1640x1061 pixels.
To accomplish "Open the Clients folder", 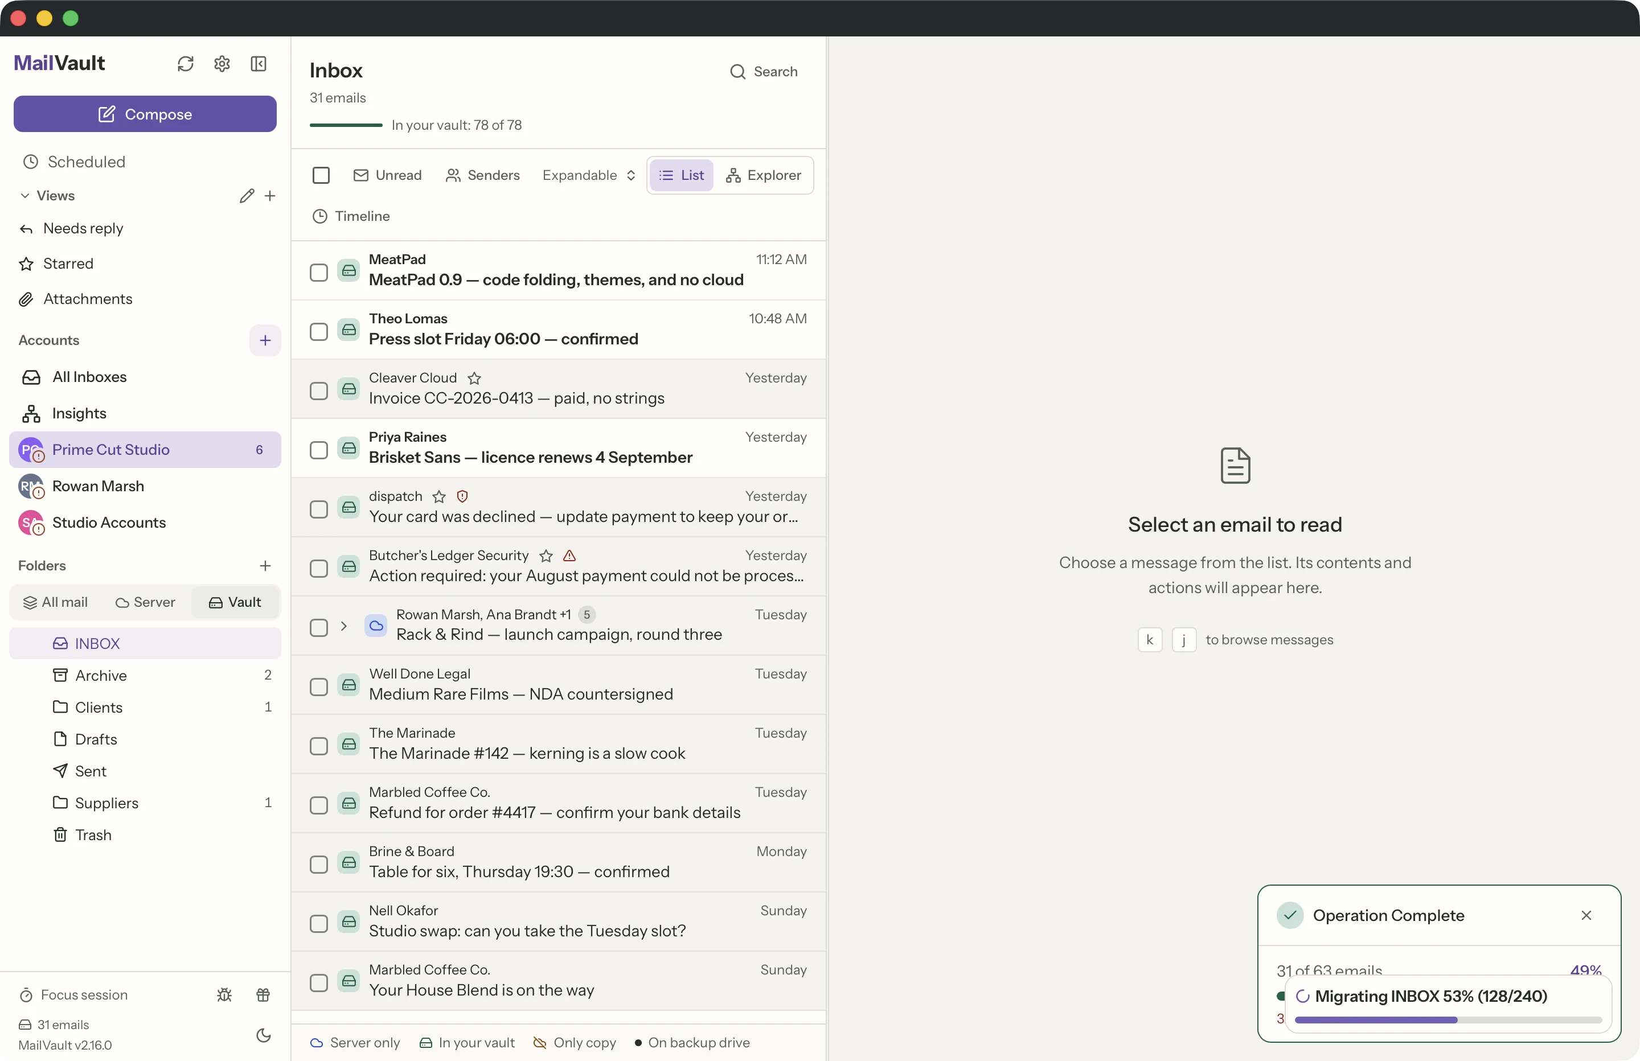I will coord(145,708).
